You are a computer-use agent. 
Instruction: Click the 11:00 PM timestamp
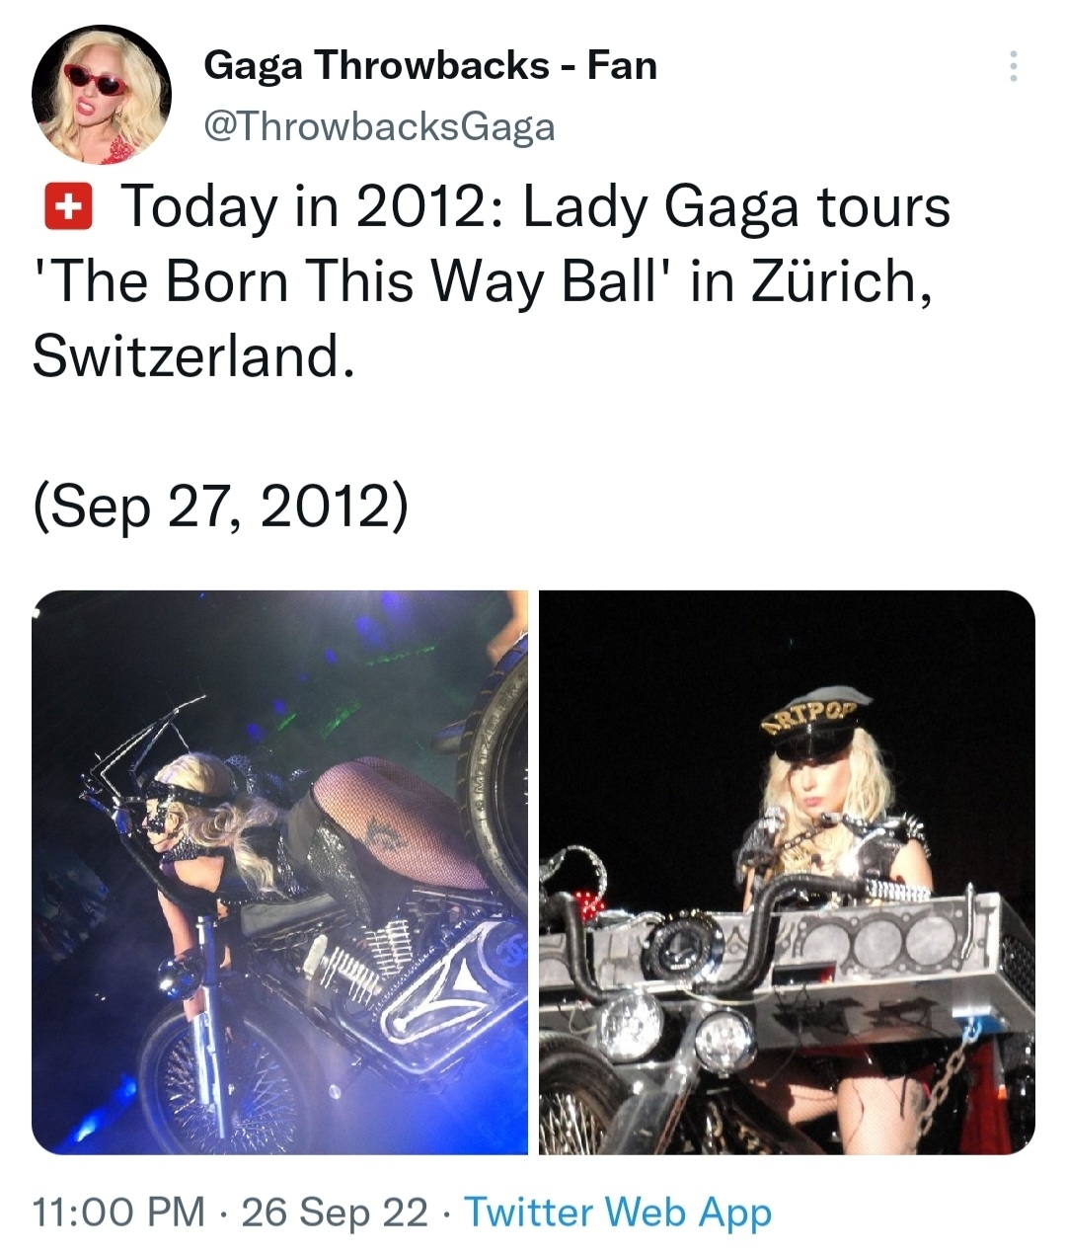pyautogui.click(x=119, y=1211)
